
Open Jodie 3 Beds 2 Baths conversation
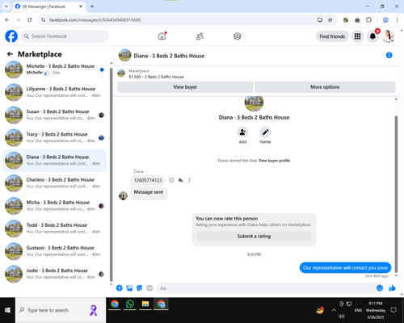[54, 274]
